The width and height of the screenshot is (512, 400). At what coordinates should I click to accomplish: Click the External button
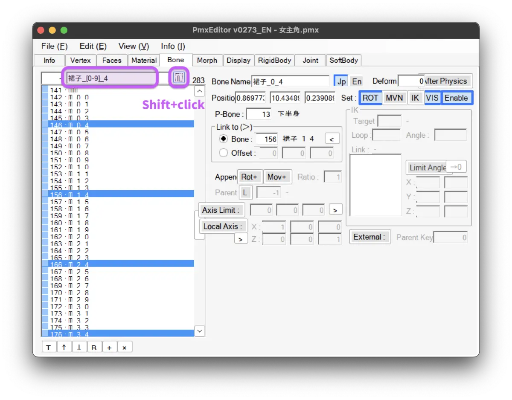(369, 237)
